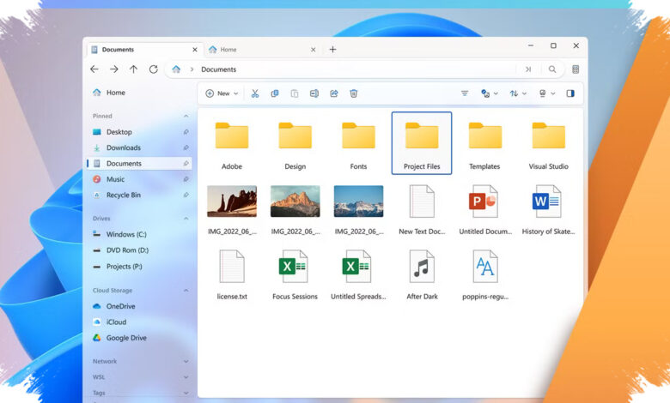Open Home in the sidebar
The width and height of the screenshot is (670, 403).
(x=139, y=93)
